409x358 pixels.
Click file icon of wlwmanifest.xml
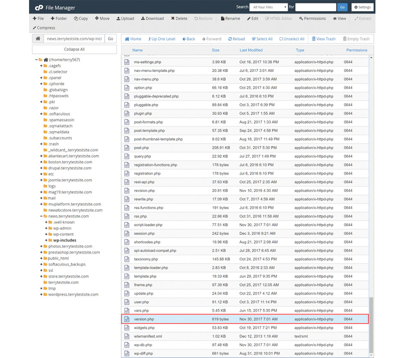(127, 336)
